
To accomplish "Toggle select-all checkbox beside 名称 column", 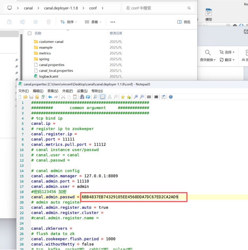I will tap(30, 33).
